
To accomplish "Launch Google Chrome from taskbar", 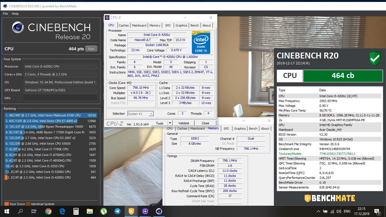I will [48, 211].
